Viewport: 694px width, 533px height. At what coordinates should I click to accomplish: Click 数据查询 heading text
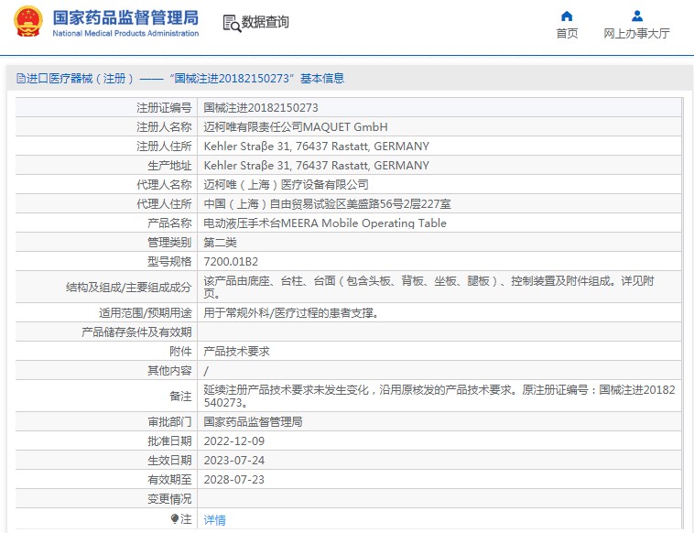tap(266, 22)
